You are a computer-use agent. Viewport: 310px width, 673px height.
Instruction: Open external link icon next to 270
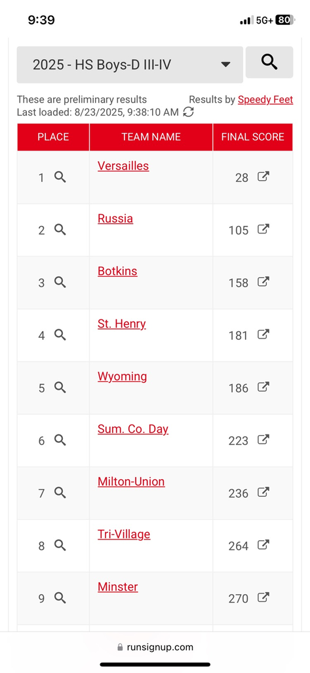(263, 597)
